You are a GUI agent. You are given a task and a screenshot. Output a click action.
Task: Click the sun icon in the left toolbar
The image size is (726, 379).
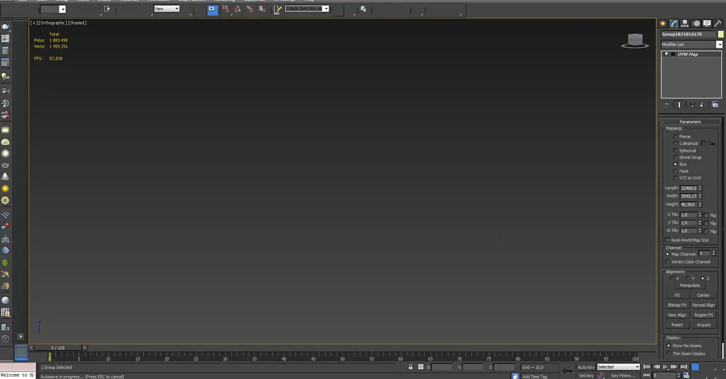(x=5, y=188)
